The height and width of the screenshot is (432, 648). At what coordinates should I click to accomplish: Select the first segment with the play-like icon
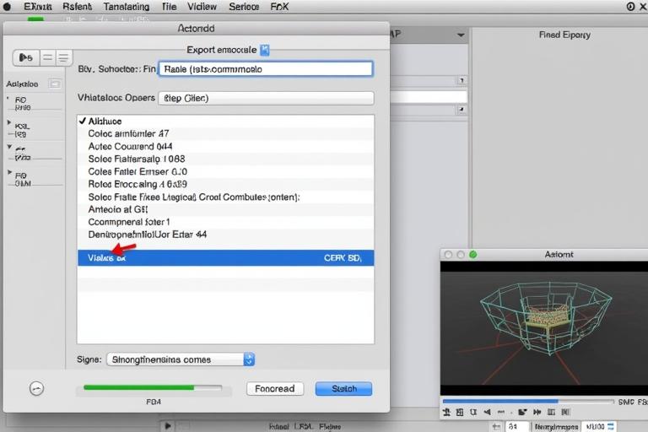pos(26,58)
